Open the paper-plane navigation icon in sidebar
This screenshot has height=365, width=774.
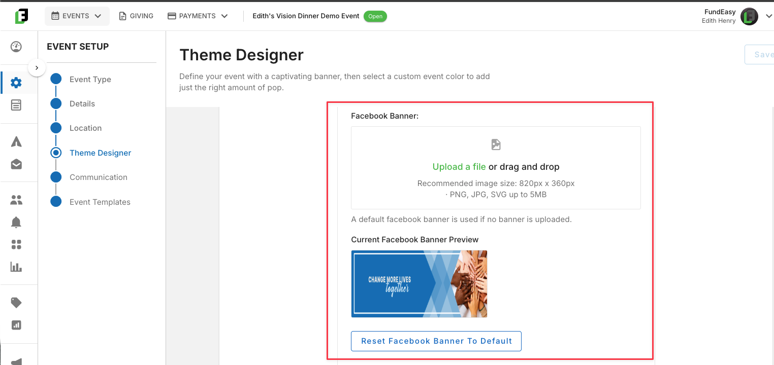tap(16, 141)
